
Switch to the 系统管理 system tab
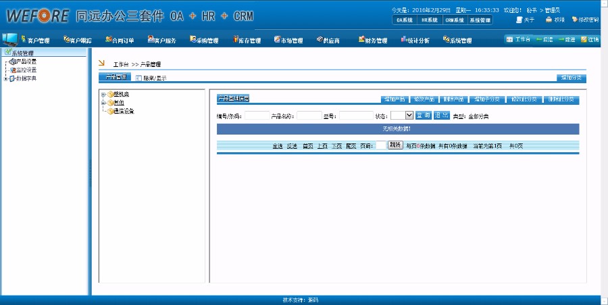480,20
